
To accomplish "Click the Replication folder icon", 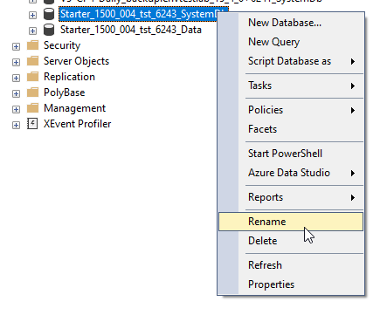I will point(32,77).
